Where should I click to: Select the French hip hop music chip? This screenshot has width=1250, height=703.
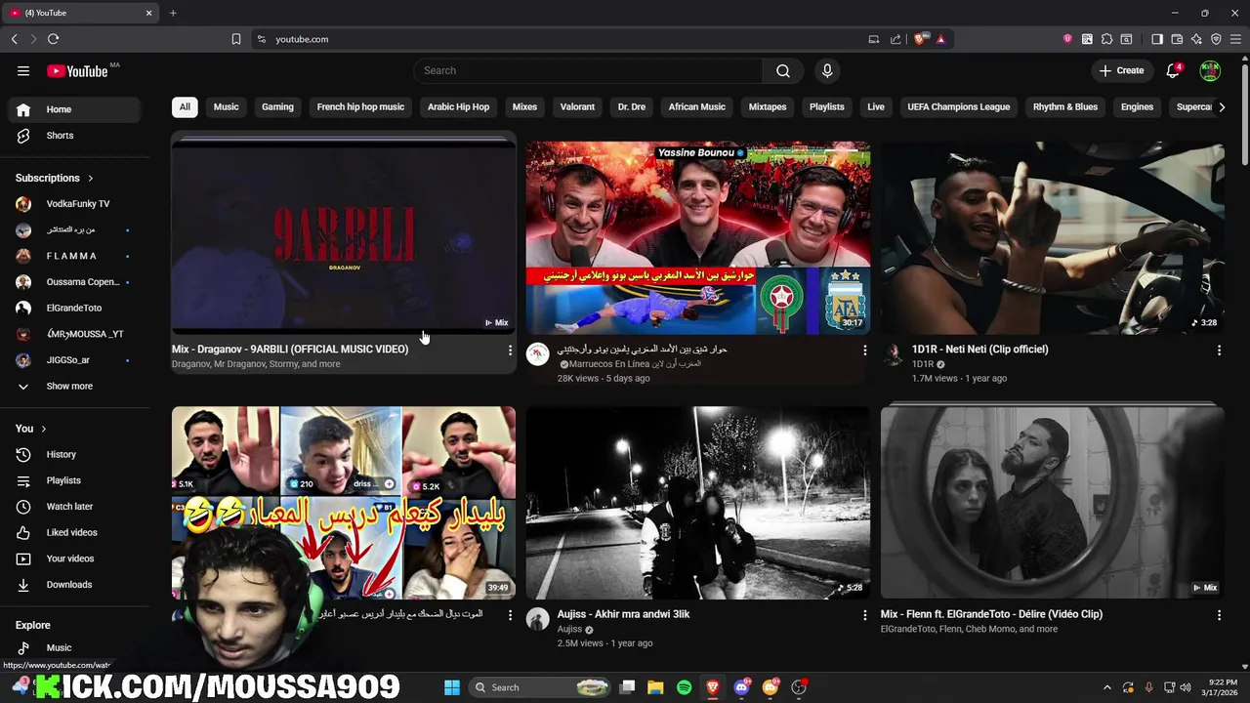tap(360, 107)
